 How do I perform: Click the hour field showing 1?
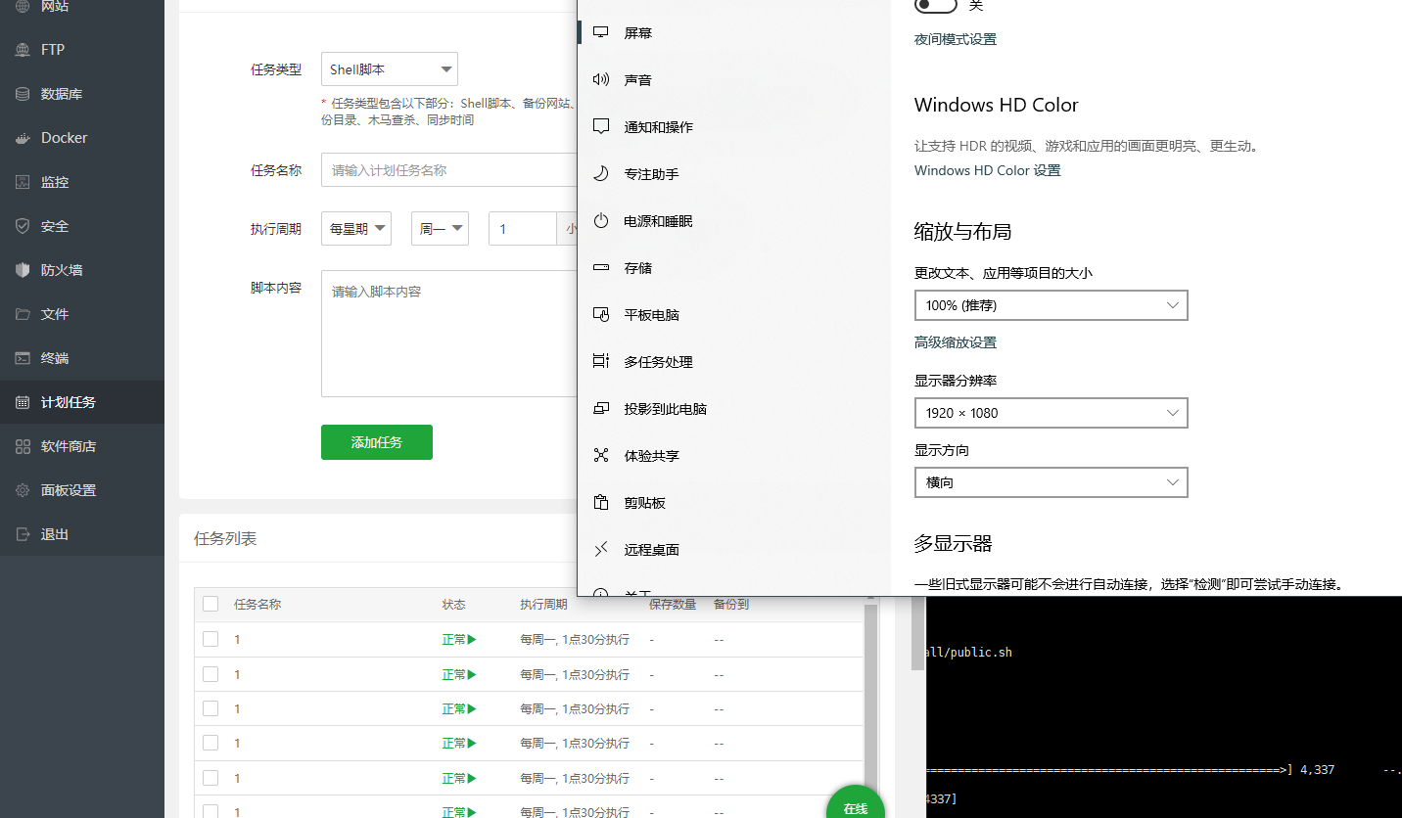(x=523, y=228)
